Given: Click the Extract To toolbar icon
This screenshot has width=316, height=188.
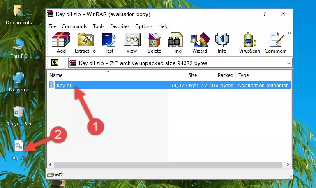Looking at the screenshot, I should pos(85,43).
